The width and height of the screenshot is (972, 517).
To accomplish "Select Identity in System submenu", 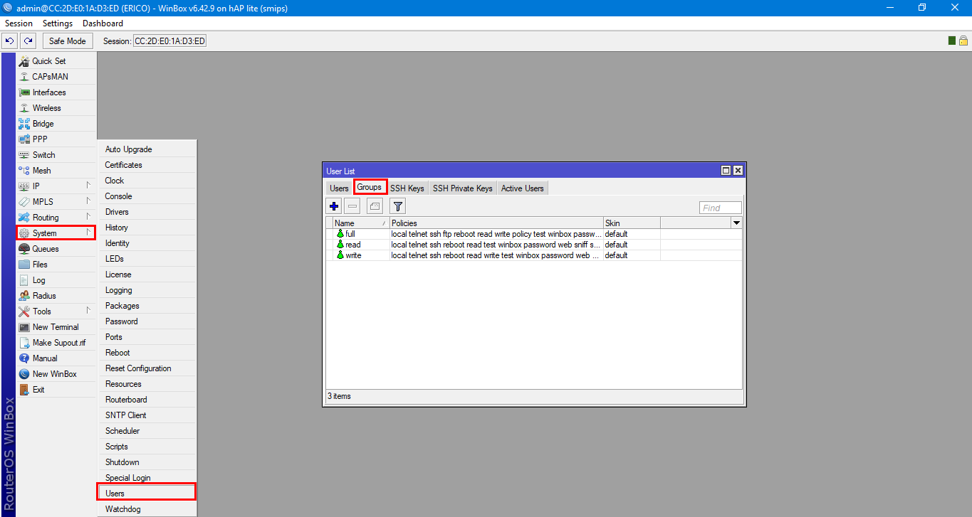I will pos(147,243).
